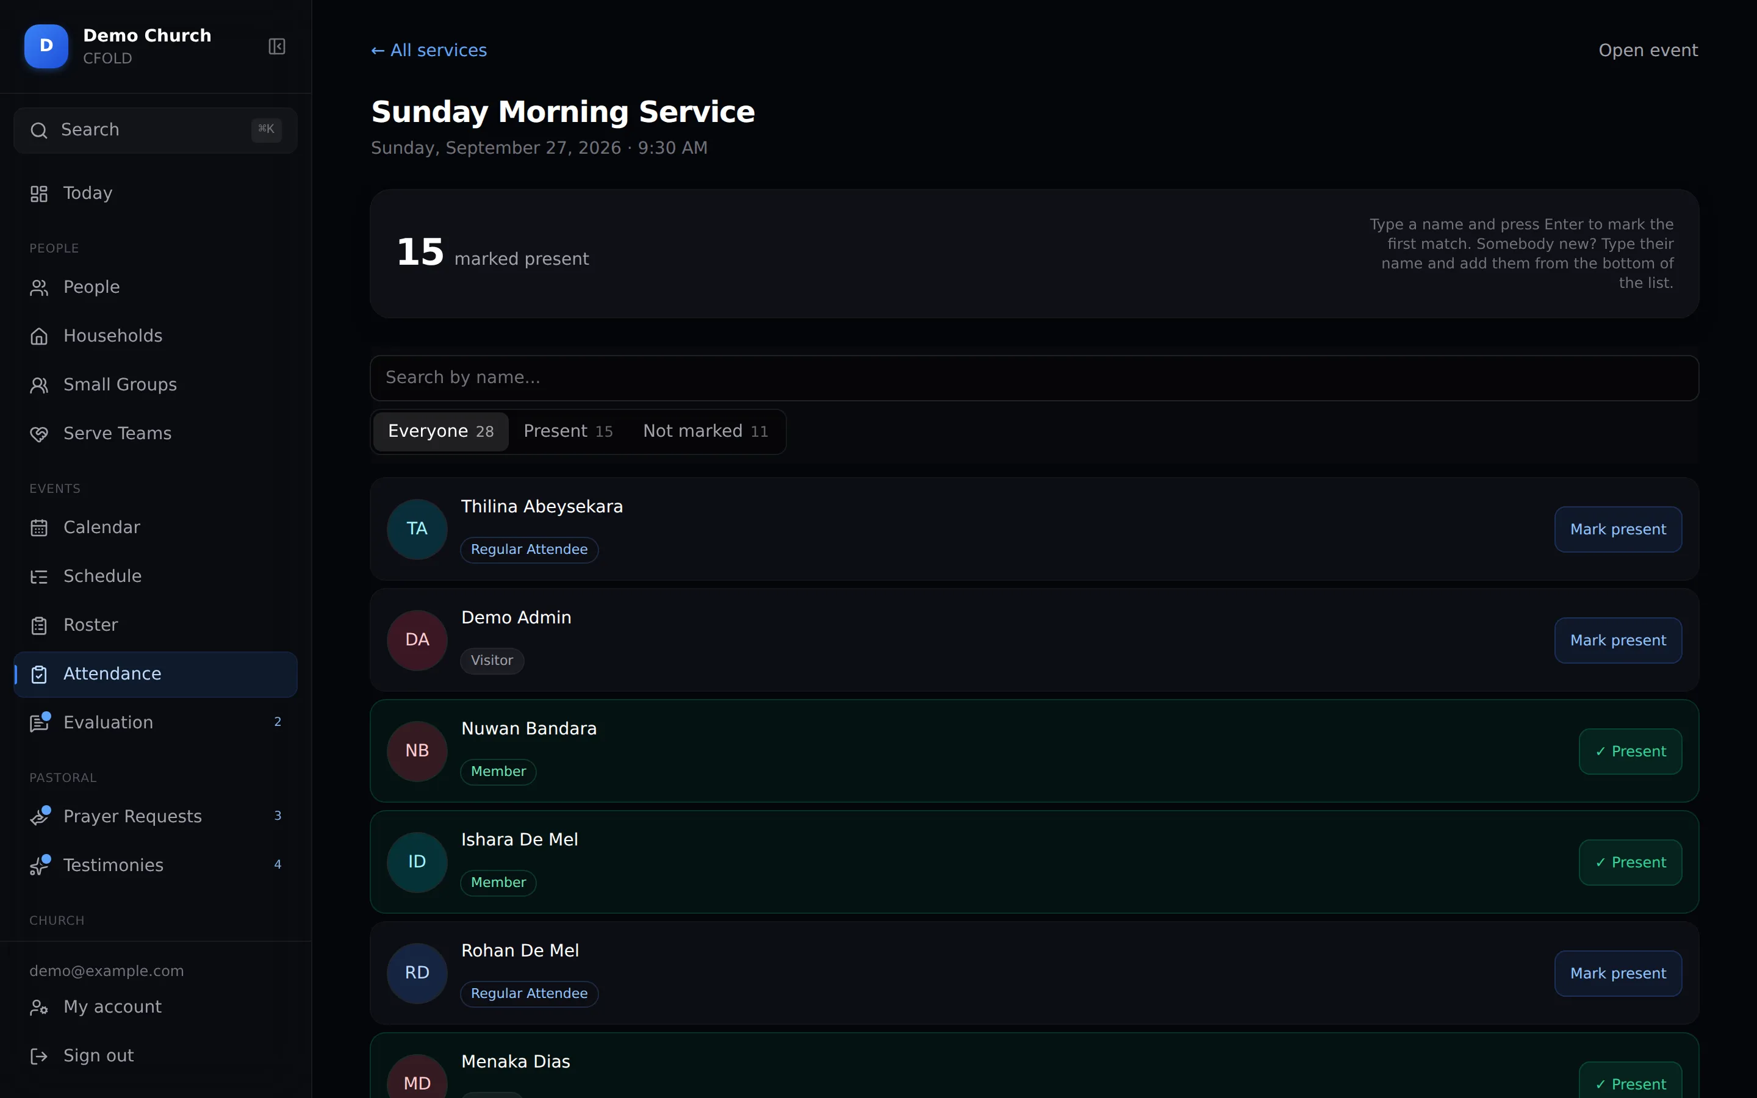Focus the Search by name field

pyautogui.click(x=1034, y=378)
